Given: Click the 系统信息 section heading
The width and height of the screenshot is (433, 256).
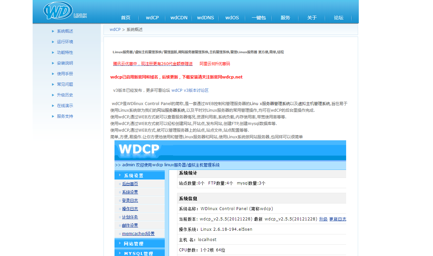Looking at the screenshot, I should pyautogui.click(x=188, y=198).
